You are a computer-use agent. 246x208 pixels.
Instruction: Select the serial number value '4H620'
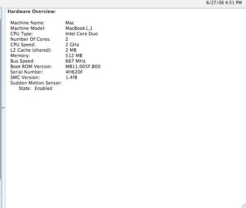[x=74, y=72]
